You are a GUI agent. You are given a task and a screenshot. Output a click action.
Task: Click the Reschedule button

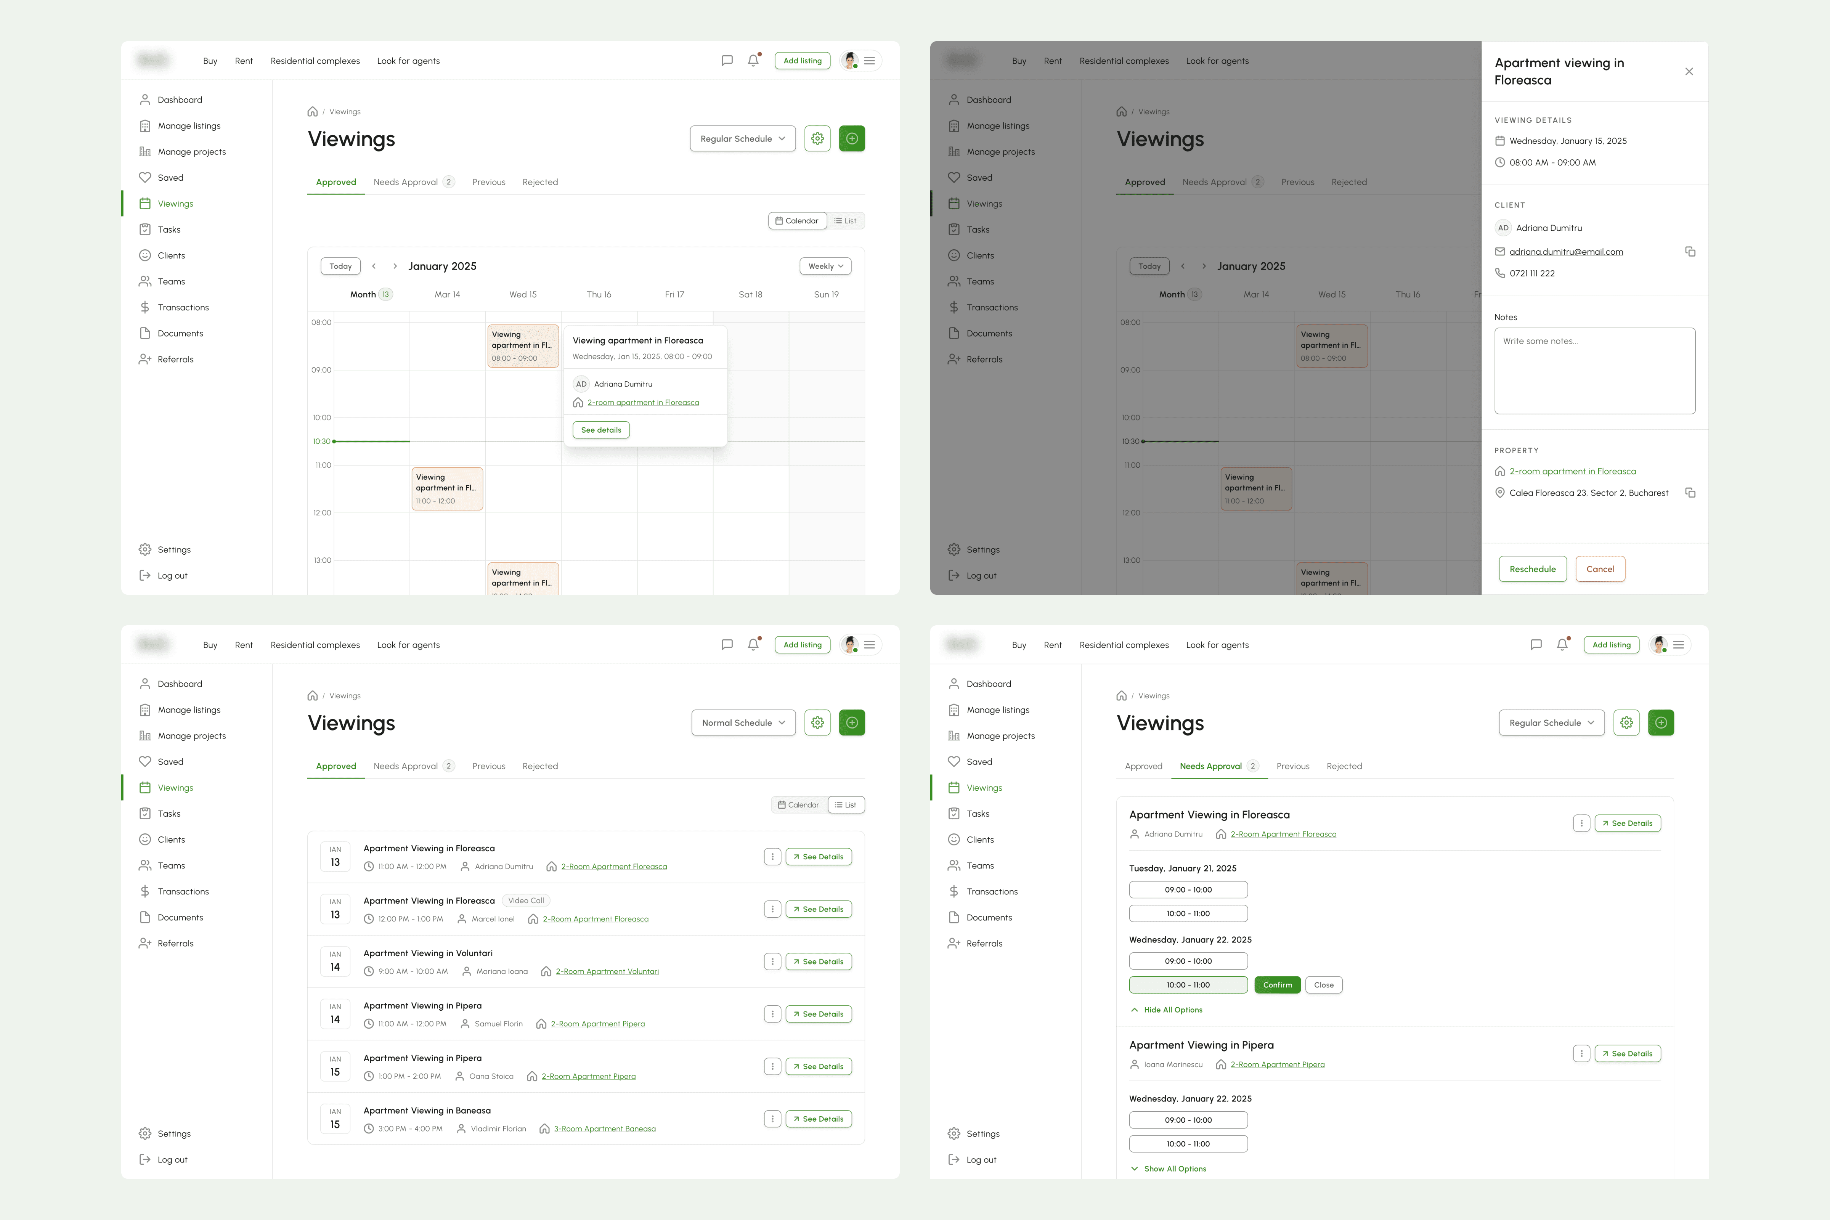[1532, 569]
